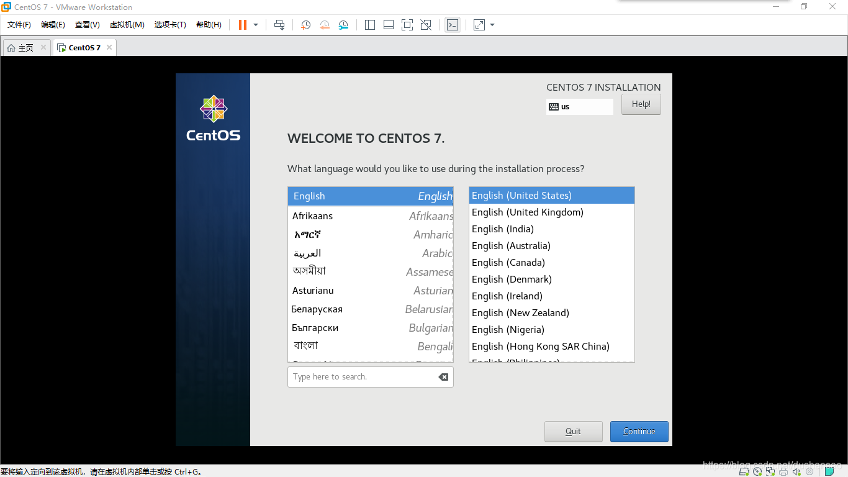This screenshot has width=848, height=477.
Task: Close the CentOS 7 tab with its X
Action: pos(109,47)
